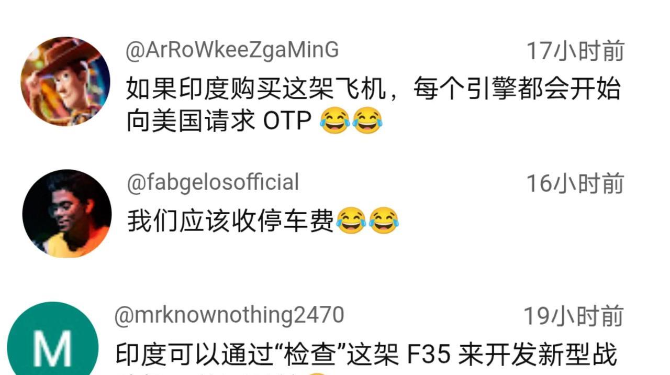Tap the first laughing emoji after OTP
The image size is (670, 375).
tap(334, 121)
